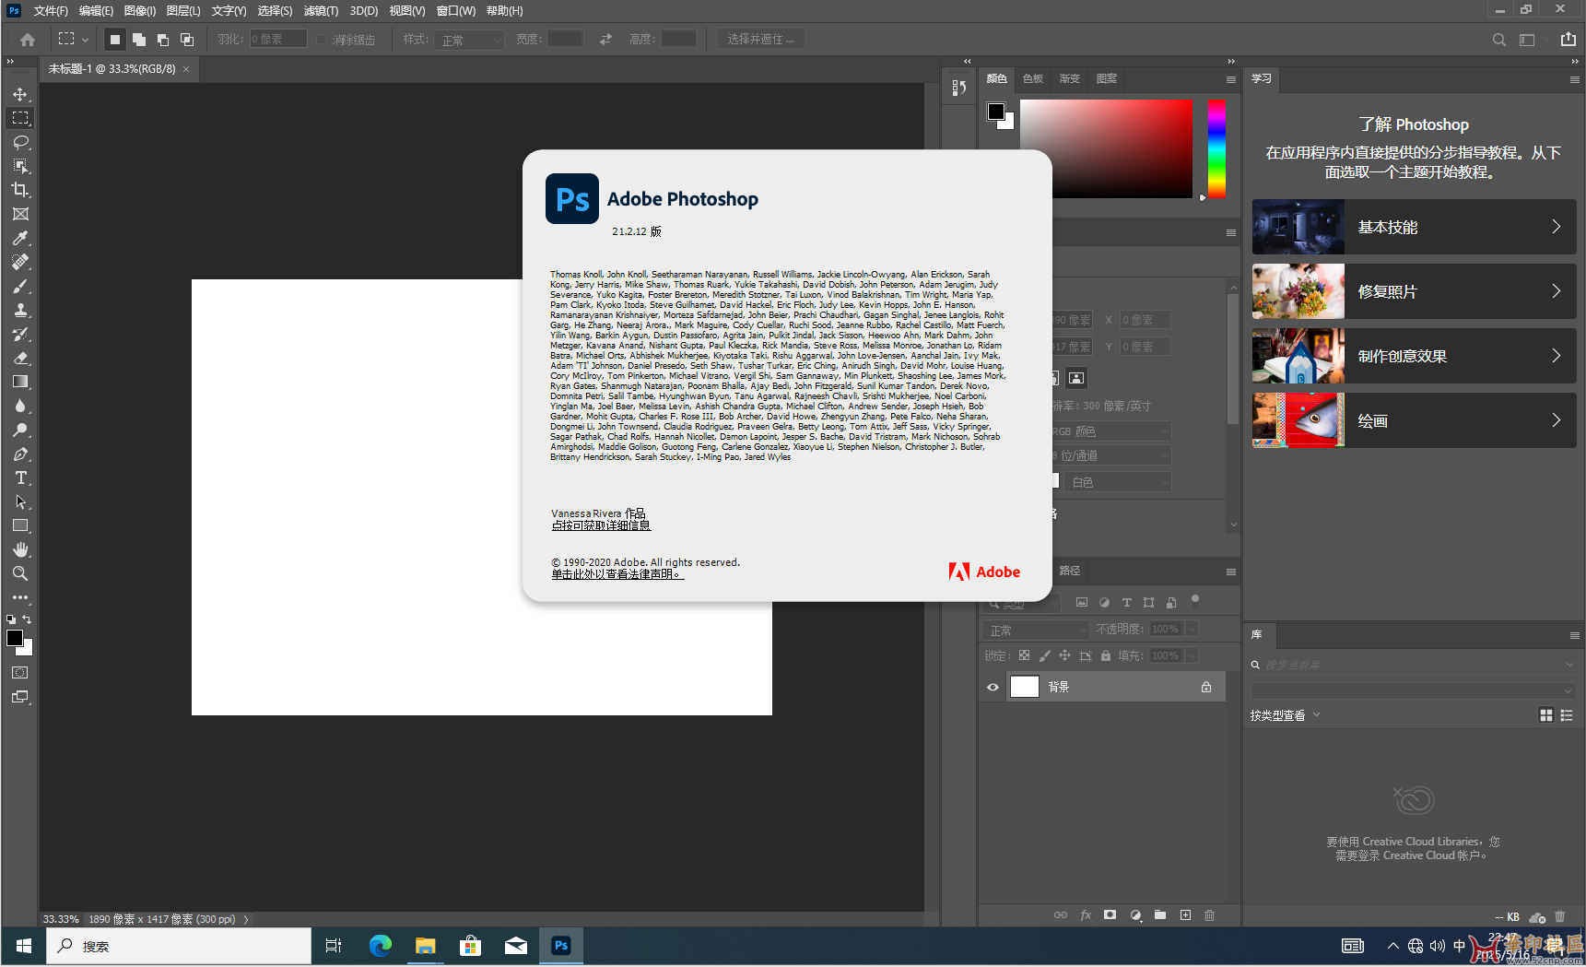Open the layer blend mode 正常 dropdown

click(x=1037, y=630)
